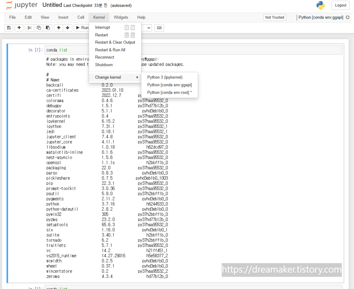Click the wincertstore package name
The height and width of the screenshot is (289, 354).
tap(59, 271)
